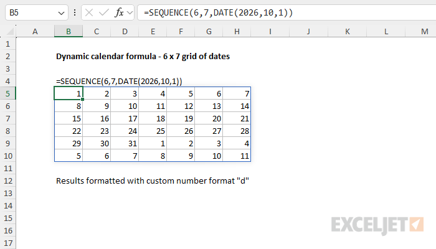Select row 17 header
This screenshot has width=436, height=249.
click(x=7, y=243)
